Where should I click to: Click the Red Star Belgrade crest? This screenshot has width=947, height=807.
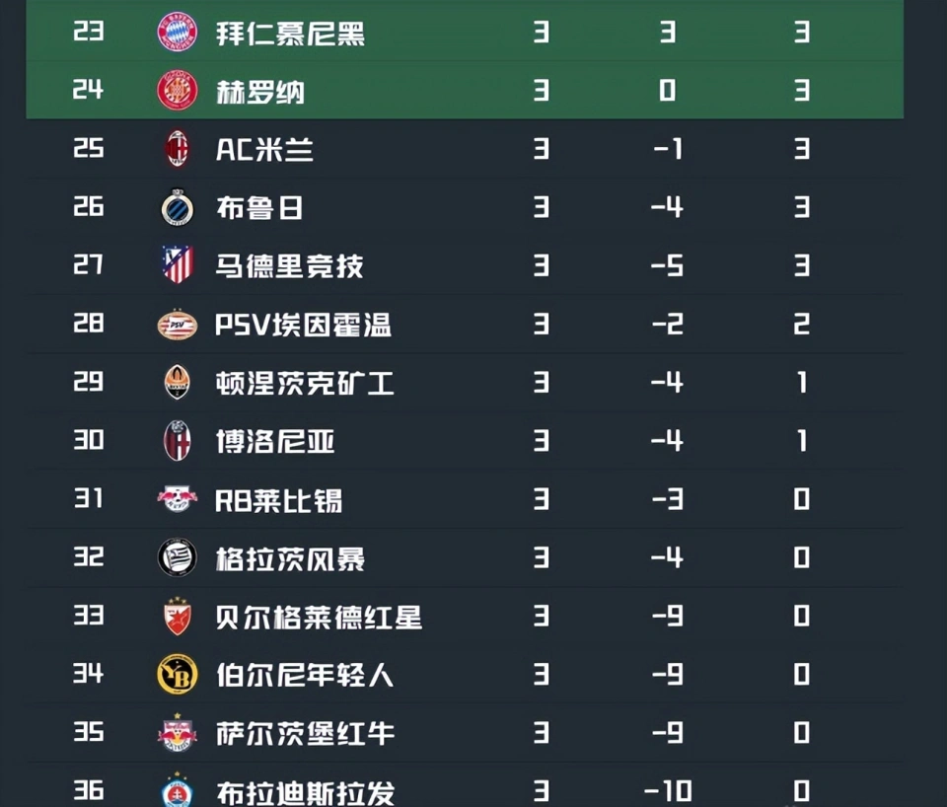pyautogui.click(x=178, y=617)
